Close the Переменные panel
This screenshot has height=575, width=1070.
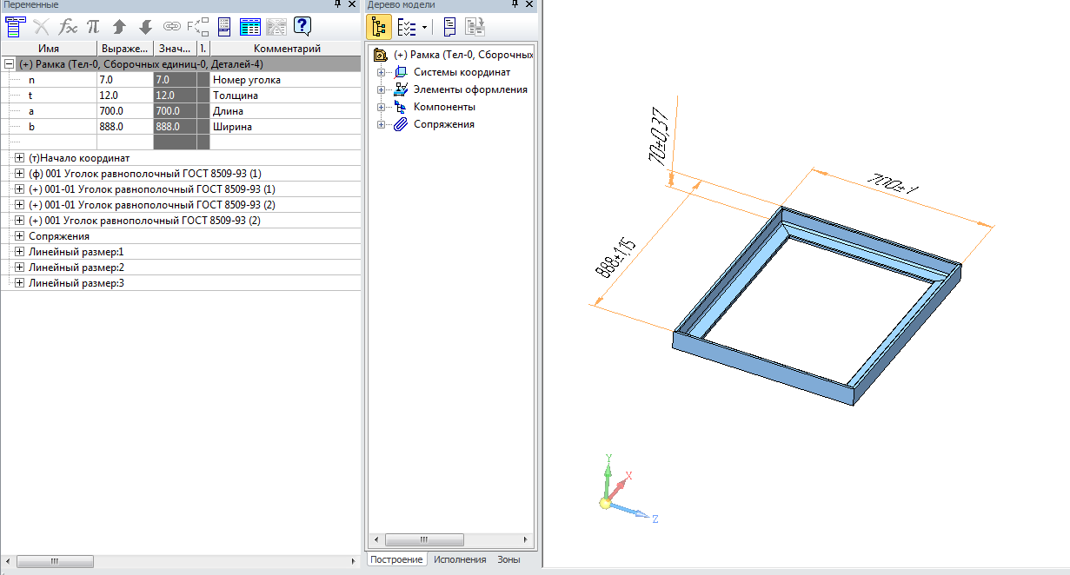coord(354,4)
